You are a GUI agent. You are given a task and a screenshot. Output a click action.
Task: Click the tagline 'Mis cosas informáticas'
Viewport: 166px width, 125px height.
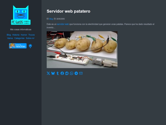coord(21,29)
